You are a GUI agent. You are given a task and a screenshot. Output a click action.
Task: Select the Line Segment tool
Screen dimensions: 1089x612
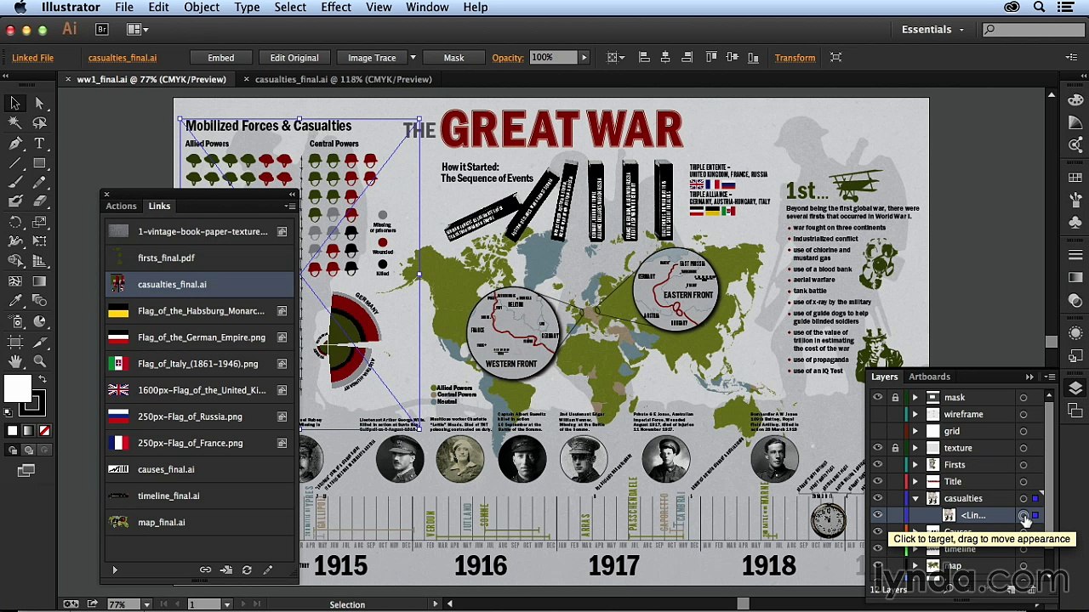(15, 162)
